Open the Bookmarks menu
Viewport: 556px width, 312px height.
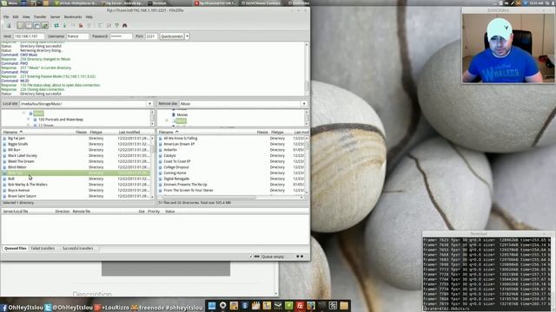click(73, 16)
